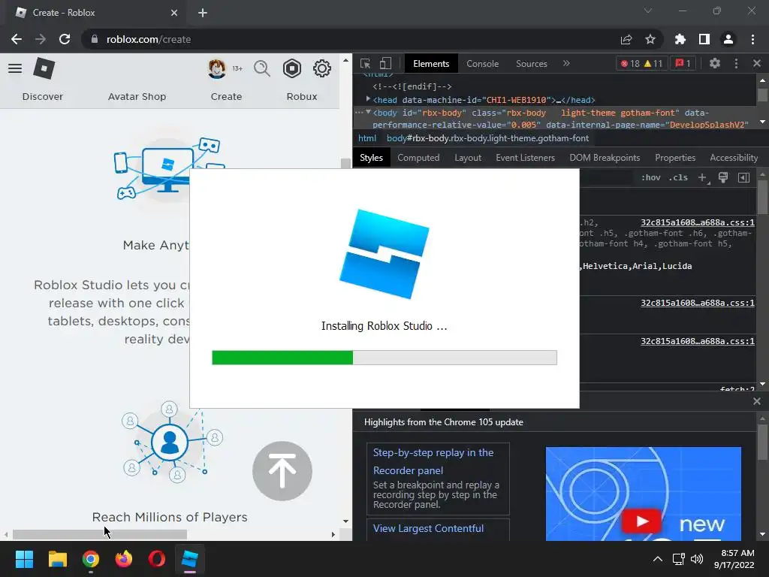This screenshot has width=769, height=577.
Task: Open the Properties tab
Action: pyautogui.click(x=675, y=158)
